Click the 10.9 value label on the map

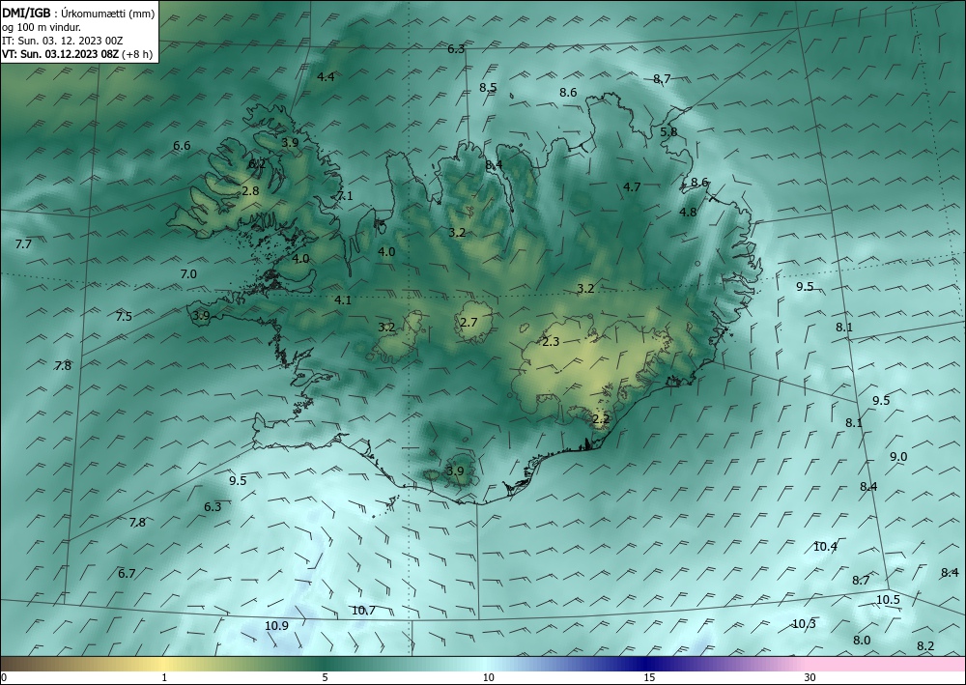point(276,626)
